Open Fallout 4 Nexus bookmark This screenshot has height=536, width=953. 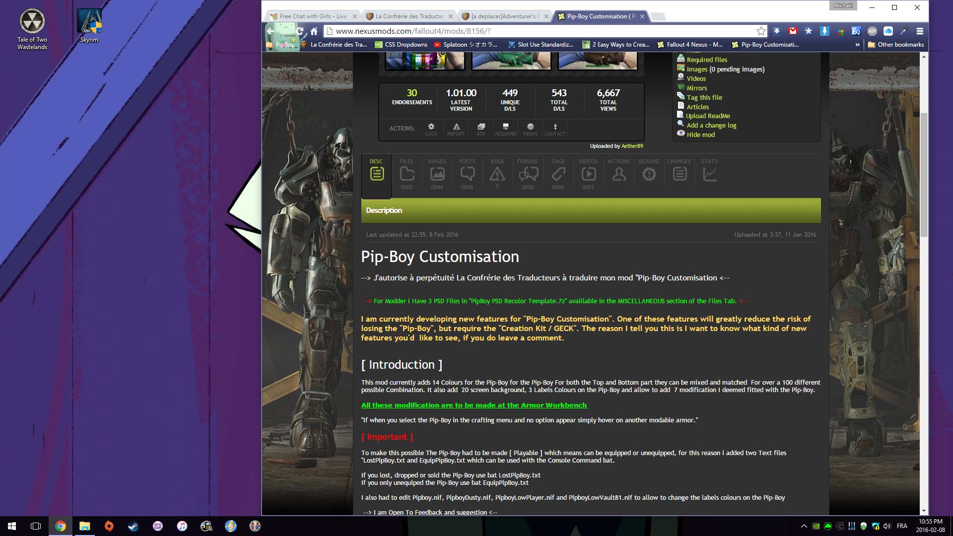(690, 45)
